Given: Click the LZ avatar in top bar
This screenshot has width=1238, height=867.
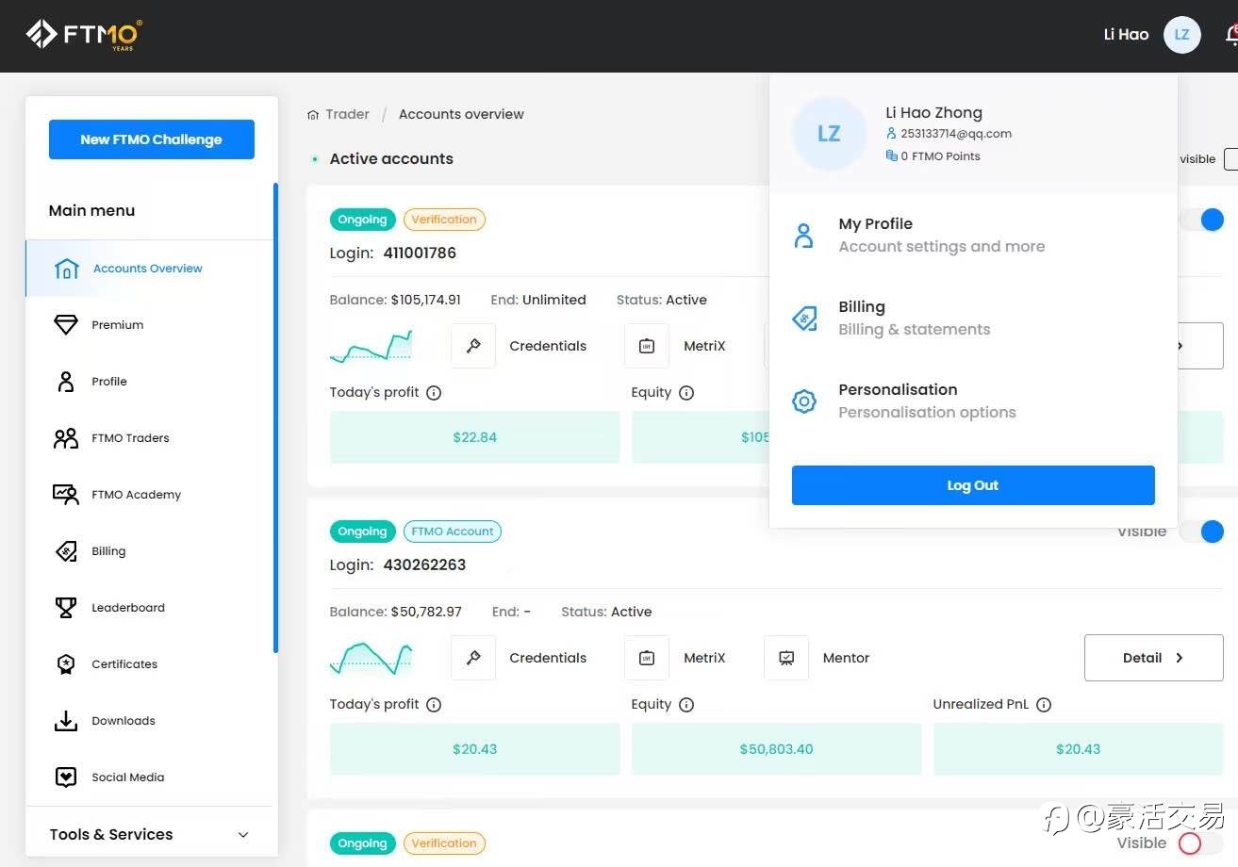Looking at the screenshot, I should coord(1181,35).
